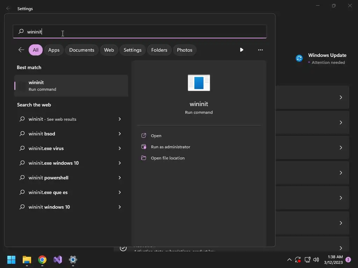Select the wininit Run command best match

pos(71,86)
